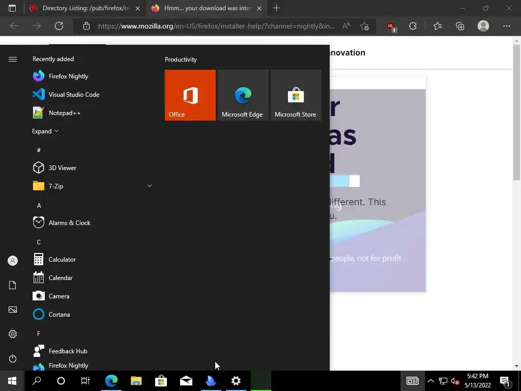Click Read aloud icon in address bar

click(x=346, y=26)
